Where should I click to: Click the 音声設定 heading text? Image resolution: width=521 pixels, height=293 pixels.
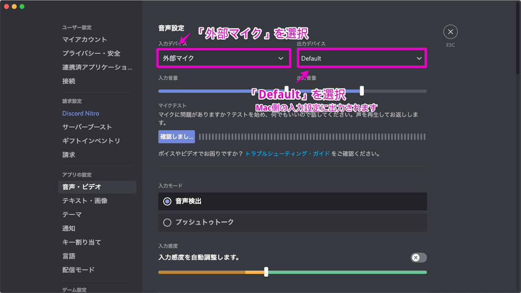click(x=171, y=28)
